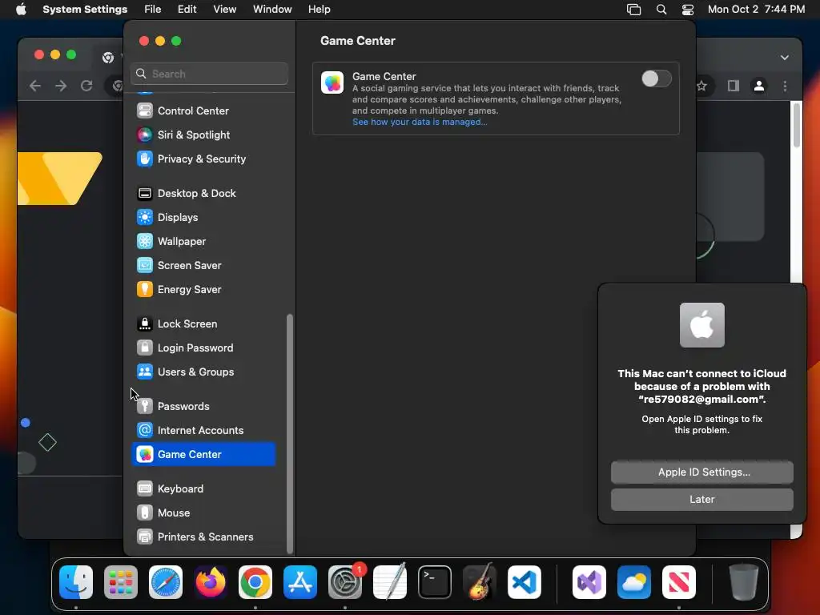Open the View menu
This screenshot has width=820, height=615.
tap(224, 10)
